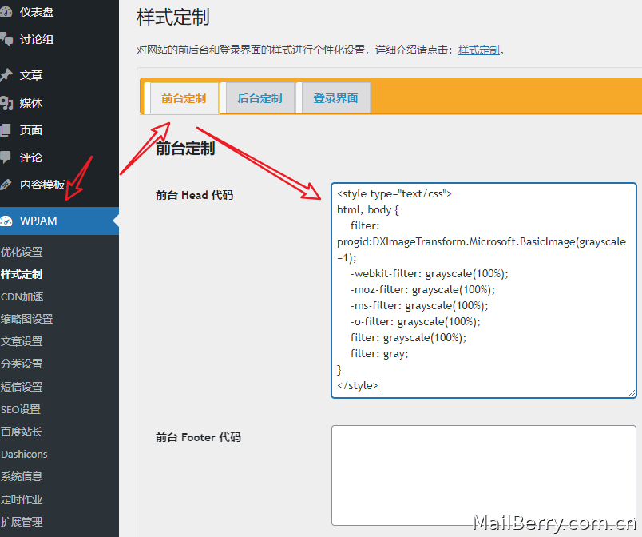642x537 pixels.
Task: Go to Dashicons submenu
Action: [x=24, y=454]
